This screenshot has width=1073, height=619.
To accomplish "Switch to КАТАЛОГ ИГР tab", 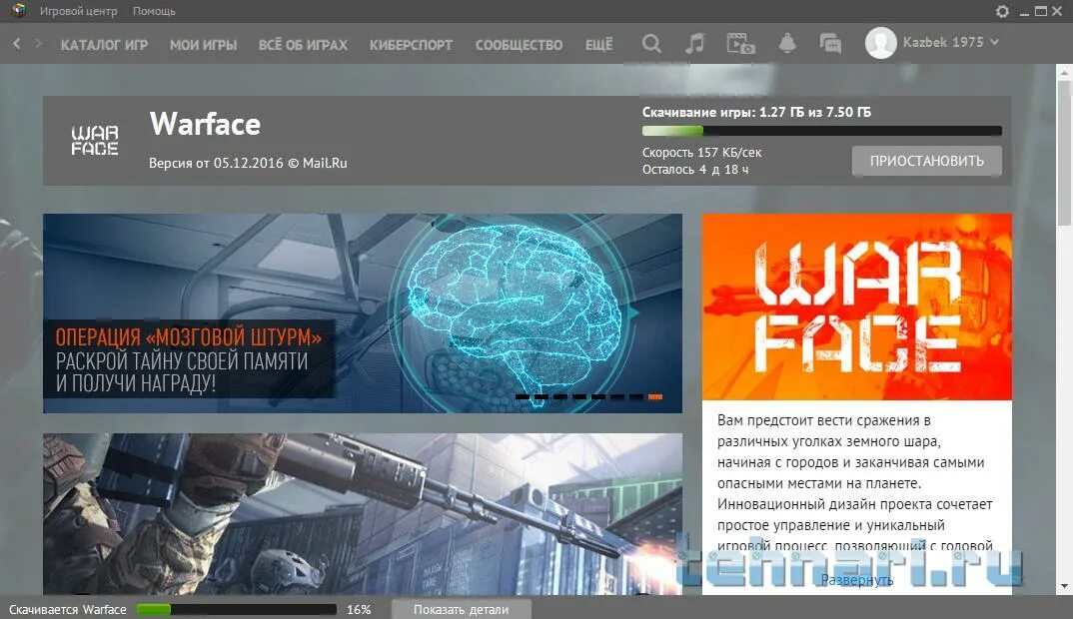I will click(104, 45).
